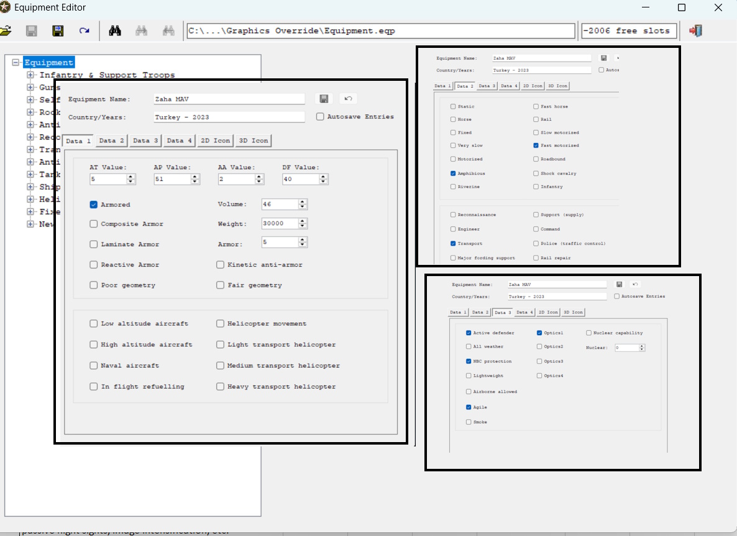Open an equipment file with the folder icon

pos(5,31)
